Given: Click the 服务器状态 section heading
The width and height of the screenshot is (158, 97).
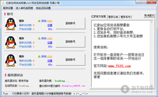Looking at the screenshot, I should click(15, 75).
